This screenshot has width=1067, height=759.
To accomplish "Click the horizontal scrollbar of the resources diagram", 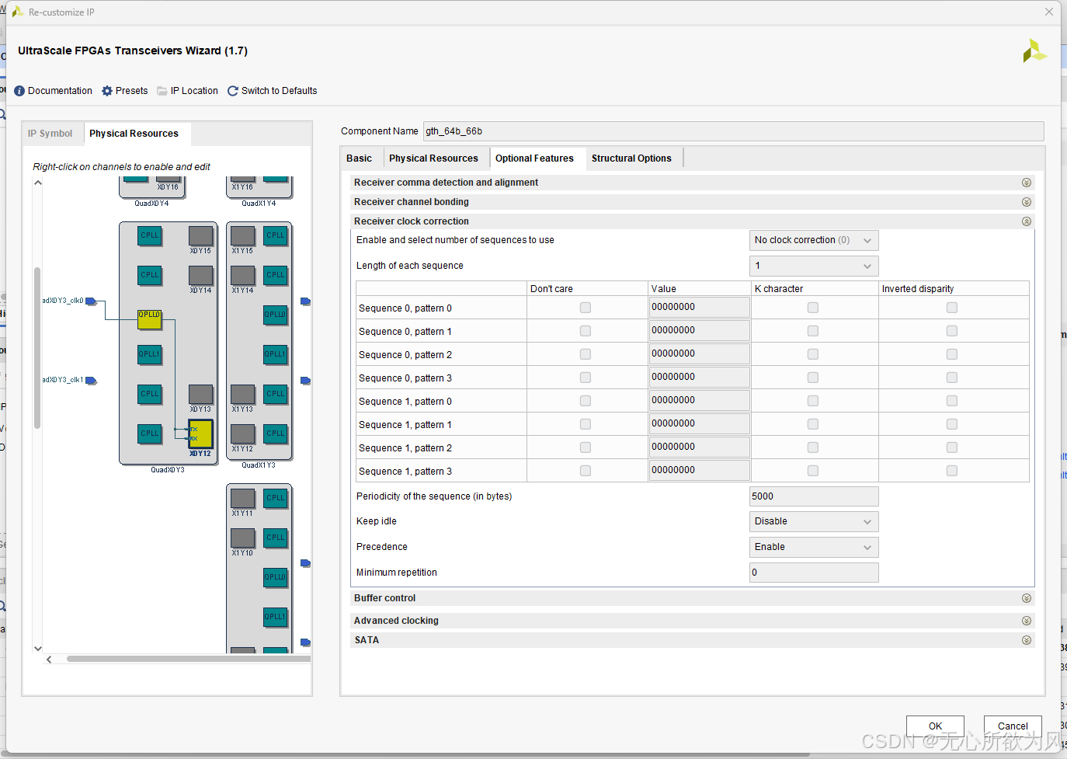I will point(189,659).
